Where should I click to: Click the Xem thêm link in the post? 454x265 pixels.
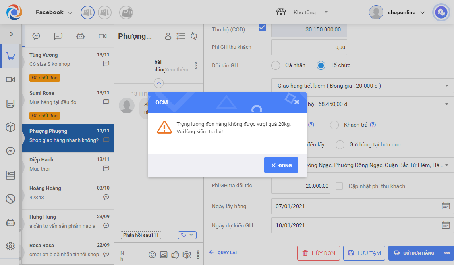click(177, 69)
